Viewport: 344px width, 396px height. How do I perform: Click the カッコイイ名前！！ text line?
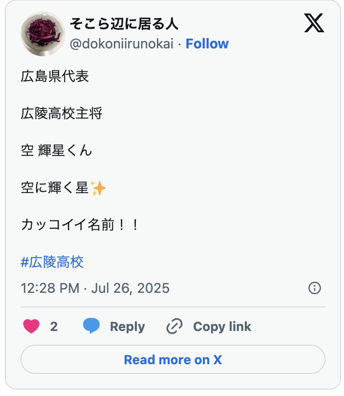tap(81, 225)
